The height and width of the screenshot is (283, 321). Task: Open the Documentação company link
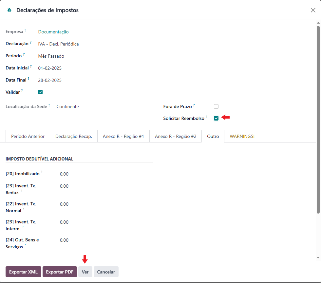tap(53, 32)
